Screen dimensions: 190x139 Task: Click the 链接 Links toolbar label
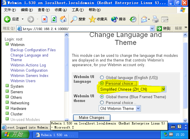tap(178, 28)
